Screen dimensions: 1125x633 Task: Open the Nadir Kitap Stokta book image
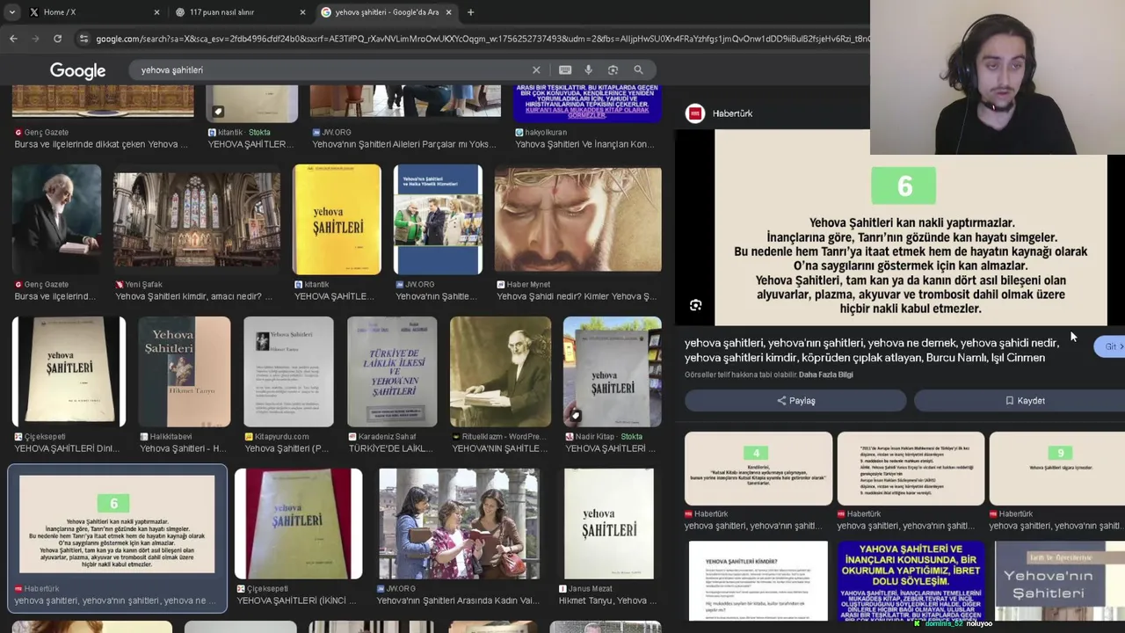coord(613,372)
